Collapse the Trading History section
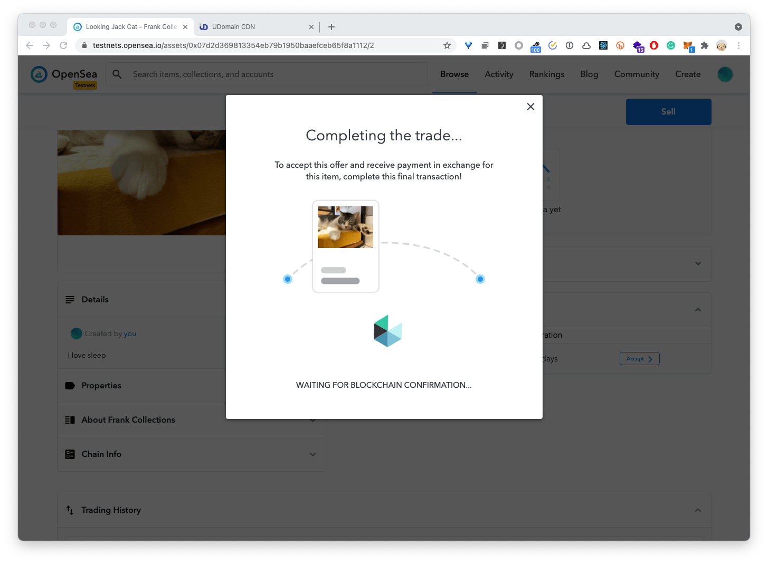This screenshot has height=563, width=768. point(698,510)
